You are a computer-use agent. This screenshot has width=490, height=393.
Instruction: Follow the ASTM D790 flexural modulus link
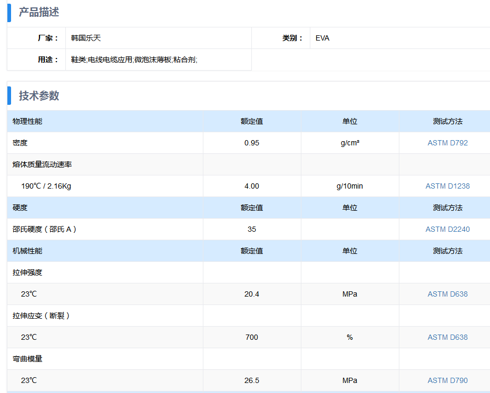click(x=447, y=380)
